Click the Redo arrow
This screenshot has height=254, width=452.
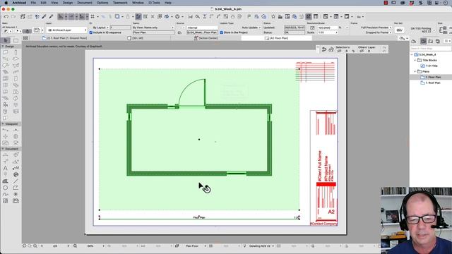(x=13, y=17)
